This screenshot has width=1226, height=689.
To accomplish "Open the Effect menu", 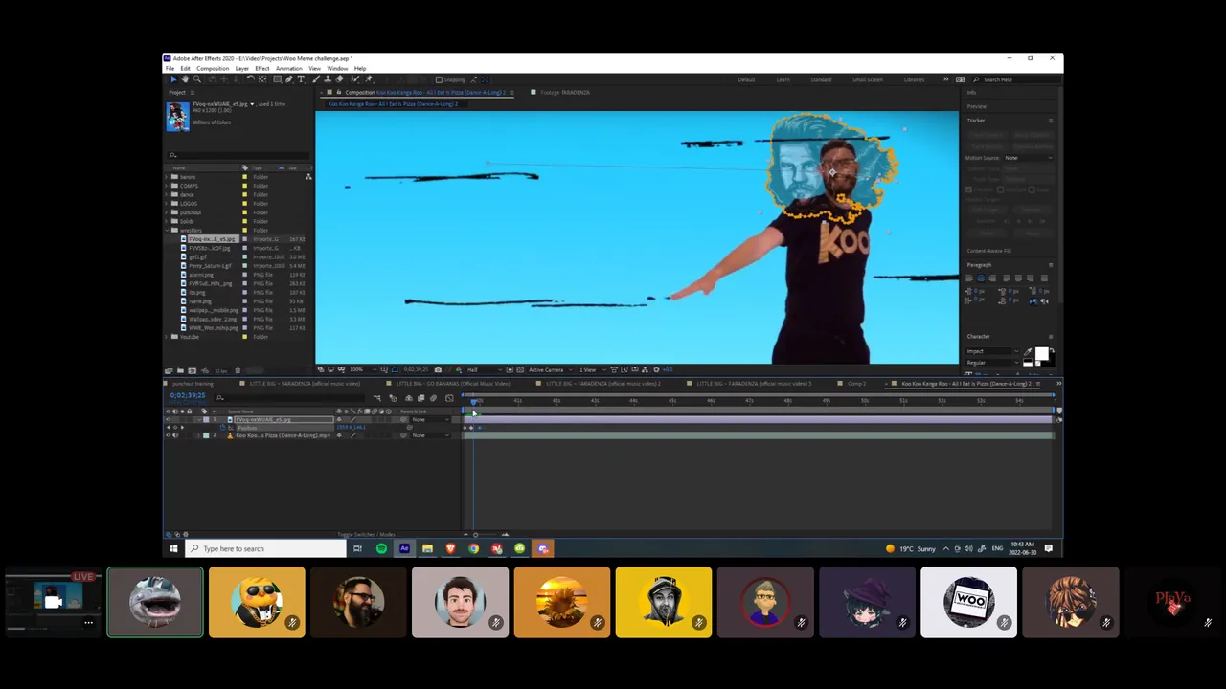I will click(x=262, y=68).
